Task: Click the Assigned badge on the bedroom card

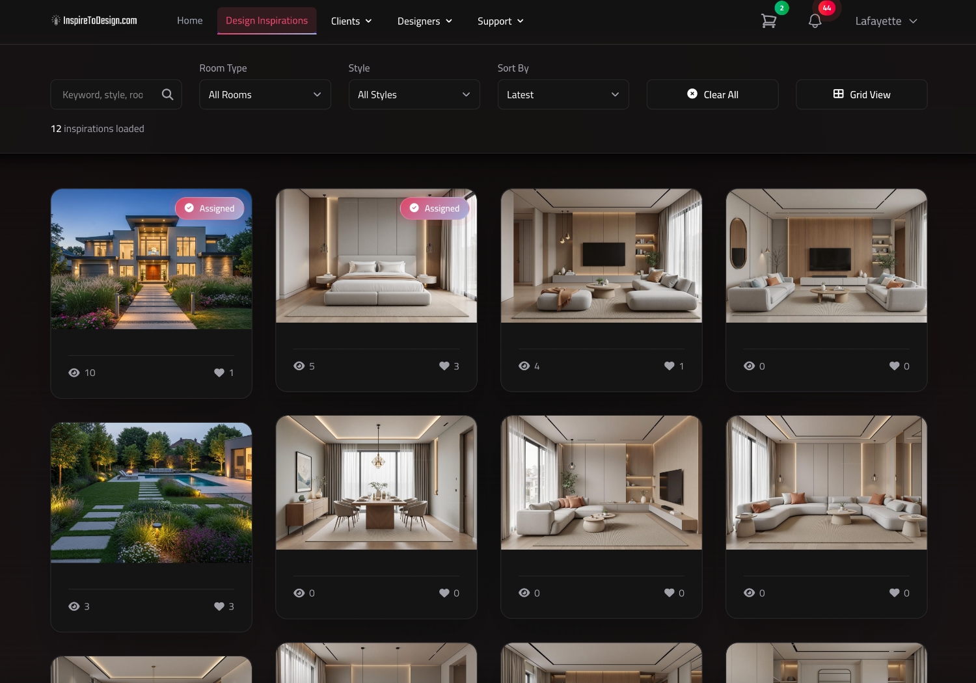Action: 435,208
